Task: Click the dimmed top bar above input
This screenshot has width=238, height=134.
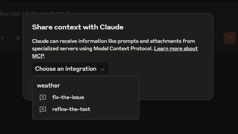Action: tap(119, 1)
